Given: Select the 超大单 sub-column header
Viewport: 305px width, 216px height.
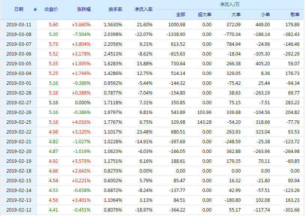Looking at the screenshot, I should [204, 15].
